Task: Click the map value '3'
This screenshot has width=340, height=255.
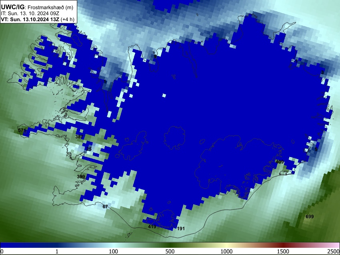Action: (322, 72)
